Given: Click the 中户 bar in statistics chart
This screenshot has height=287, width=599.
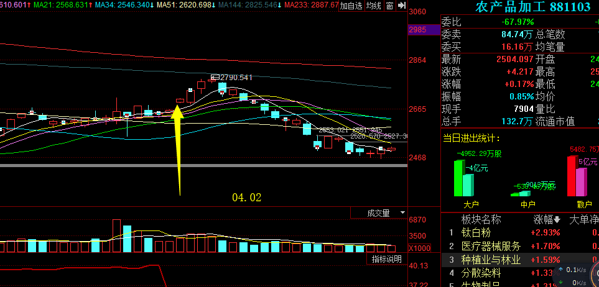Looking at the screenshot, I should (x=521, y=193).
